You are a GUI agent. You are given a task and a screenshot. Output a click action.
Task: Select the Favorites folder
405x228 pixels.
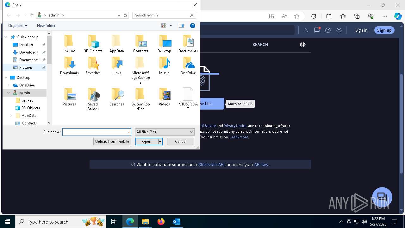coord(93,66)
